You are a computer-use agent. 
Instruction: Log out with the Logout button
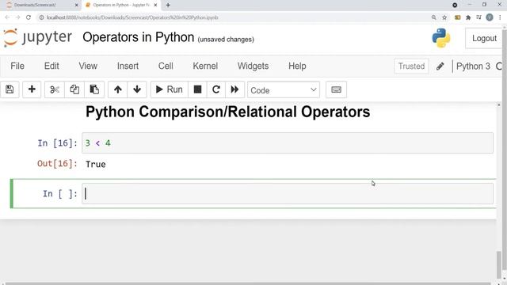click(484, 39)
